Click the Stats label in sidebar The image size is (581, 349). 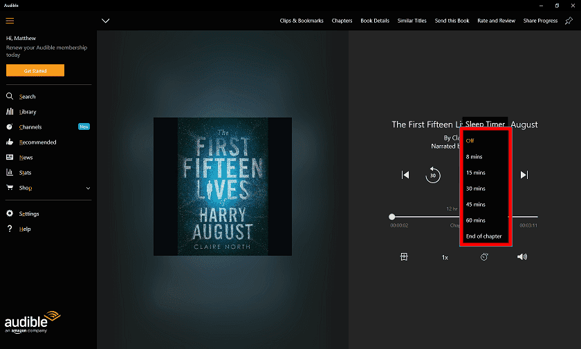tap(25, 173)
